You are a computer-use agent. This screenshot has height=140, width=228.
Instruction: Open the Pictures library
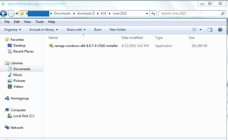tap(19, 80)
